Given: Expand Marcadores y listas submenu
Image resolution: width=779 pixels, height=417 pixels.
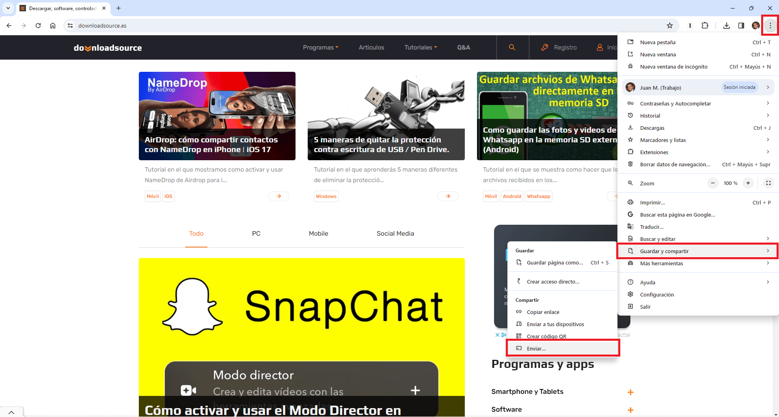Looking at the screenshot, I should [x=698, y=140].
